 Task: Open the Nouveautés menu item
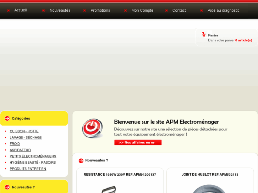click(x=60, y=10)
